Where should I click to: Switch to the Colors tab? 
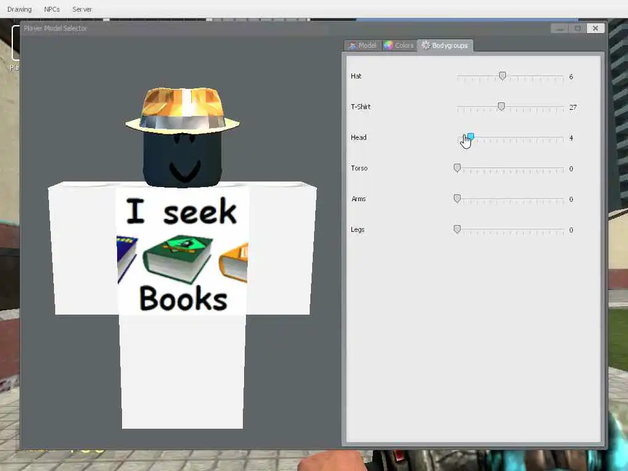click(x=399, y=45)
